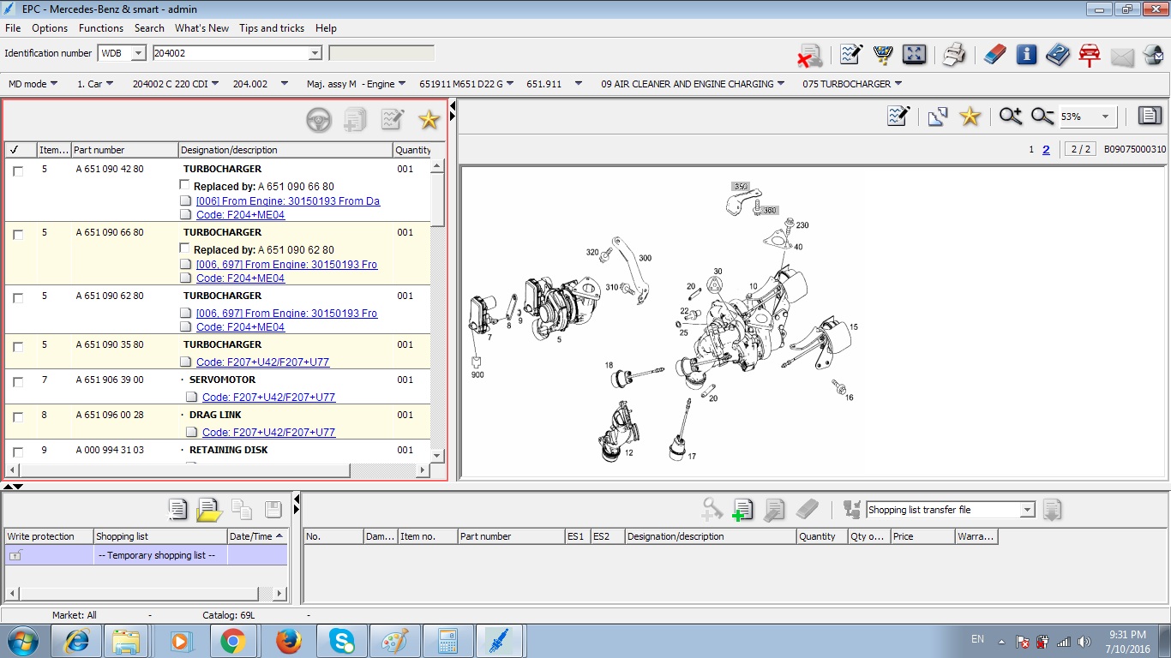Click the zoom out magnifier above diagram
1171x658 pixels.
point(1042,117)
